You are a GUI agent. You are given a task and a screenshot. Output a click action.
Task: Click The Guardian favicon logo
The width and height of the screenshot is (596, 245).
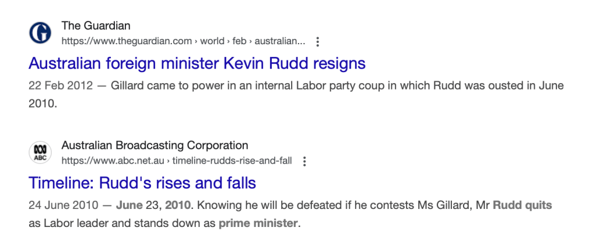coord(40,33)
